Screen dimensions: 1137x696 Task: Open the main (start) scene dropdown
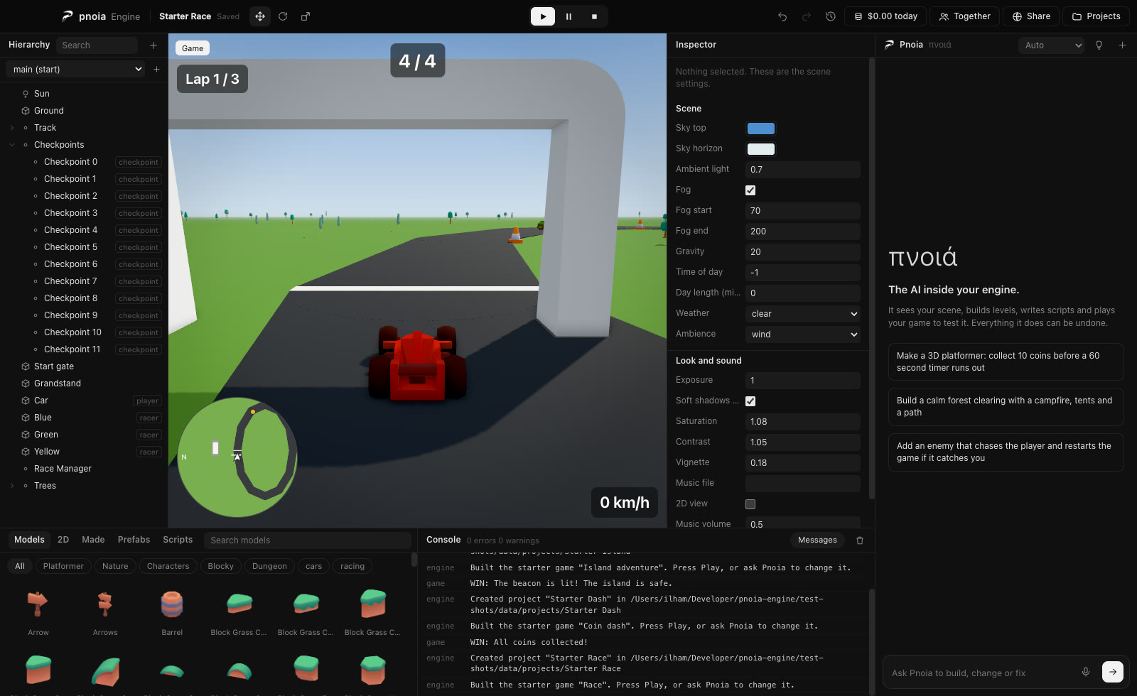[76, 69]
